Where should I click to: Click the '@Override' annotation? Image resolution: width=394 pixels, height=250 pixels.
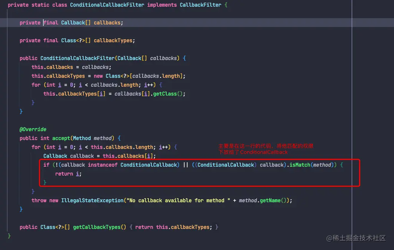33,129
